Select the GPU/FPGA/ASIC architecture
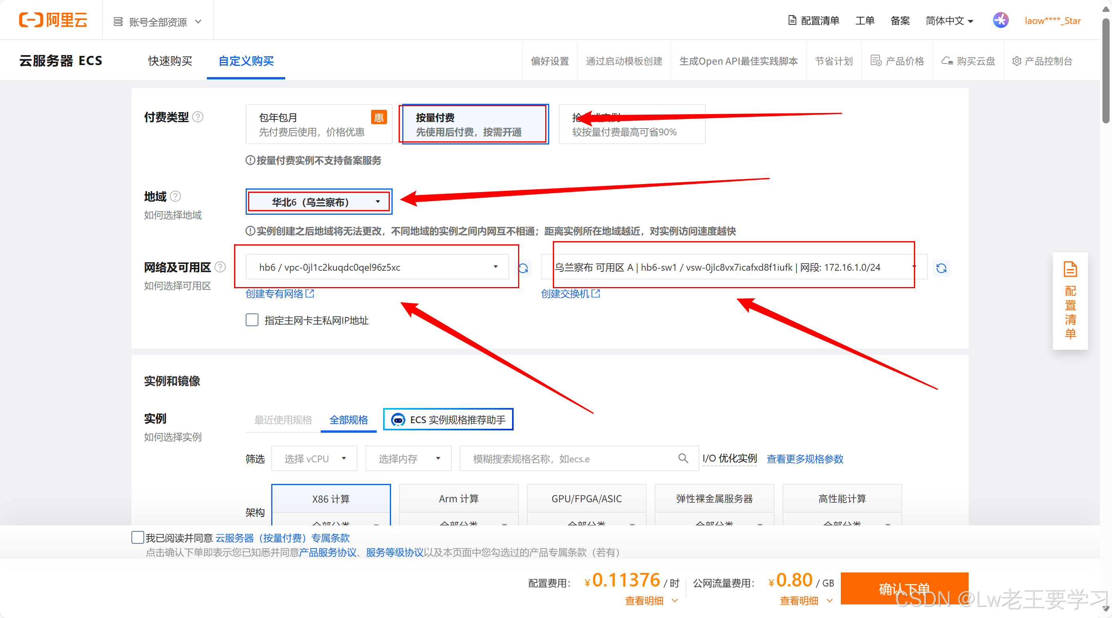Viewport: 1112px width, 618px height. point(587,499)
